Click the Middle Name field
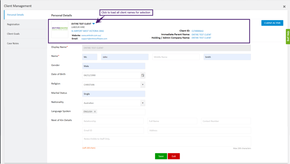 coord(176,57)
